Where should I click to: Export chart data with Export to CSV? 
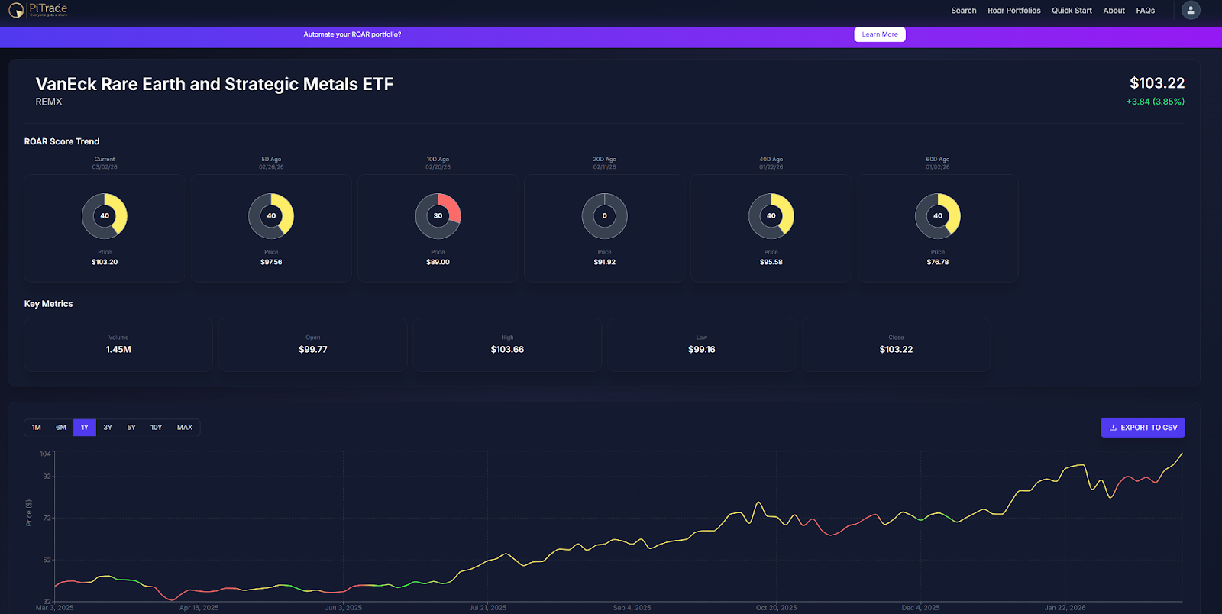(x=1143, y=428)
